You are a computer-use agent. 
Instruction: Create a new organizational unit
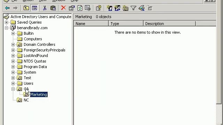pyautogui.click(x=125, y=8)
